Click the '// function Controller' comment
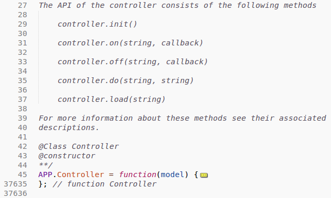The width and height of the screenshot is (331, 198). click(105, 184)
